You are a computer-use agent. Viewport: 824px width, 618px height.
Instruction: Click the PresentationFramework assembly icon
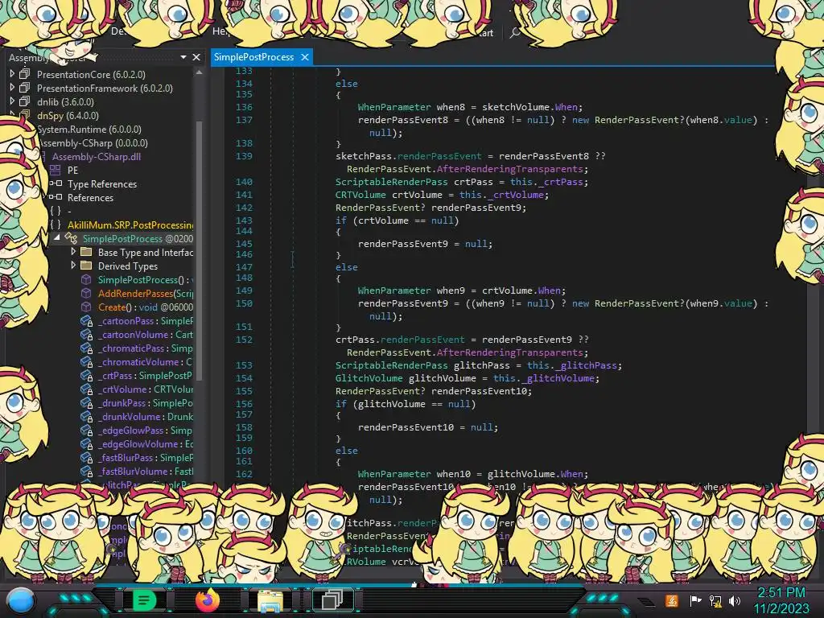tap(25, 88)
